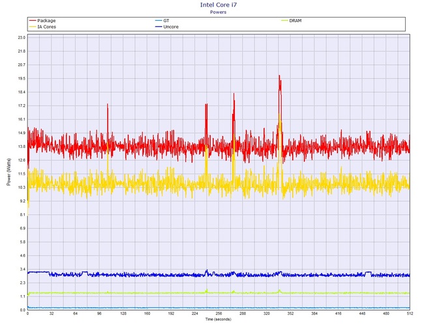
Task: Click the yellow IA Cores legend color line
Action: [33, 27]
